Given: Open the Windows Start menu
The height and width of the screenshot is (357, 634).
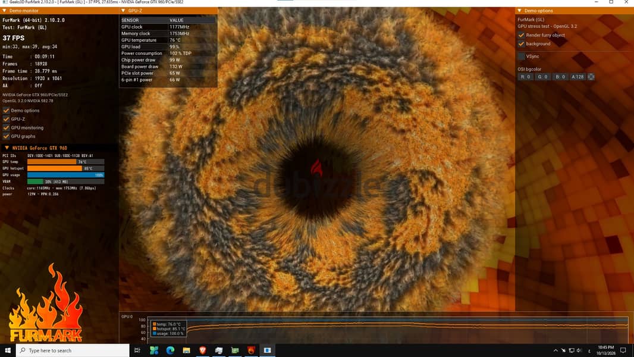Looking at the screenshot, I should point(8,350).
